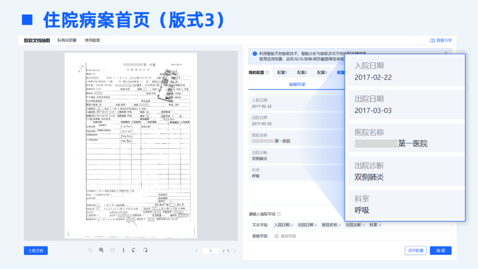Click the fit-to-width icon in viewer toolbar
Image resolution: width=478 pixels, height=269 pixels.
point(112,250)
